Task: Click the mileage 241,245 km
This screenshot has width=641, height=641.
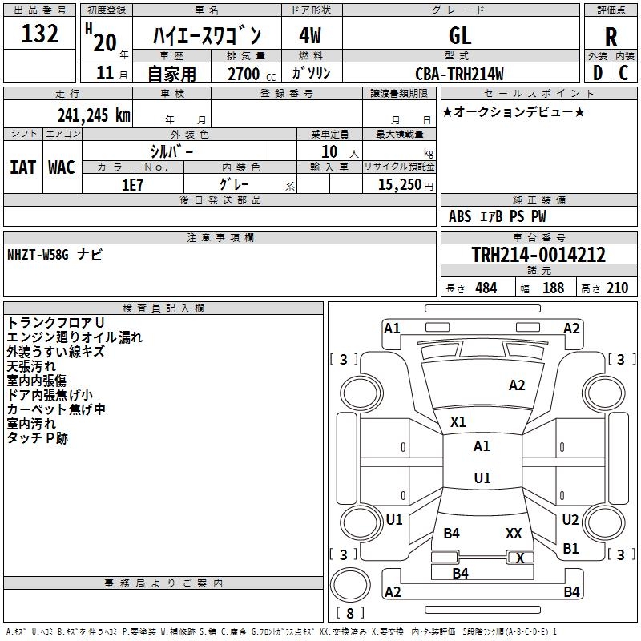Action: [x=94, y=115]
